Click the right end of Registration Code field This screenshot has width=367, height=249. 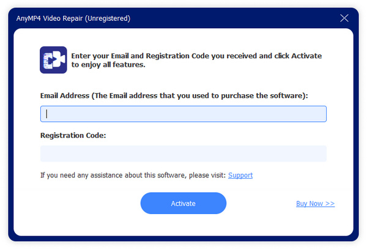pos(317,154)
